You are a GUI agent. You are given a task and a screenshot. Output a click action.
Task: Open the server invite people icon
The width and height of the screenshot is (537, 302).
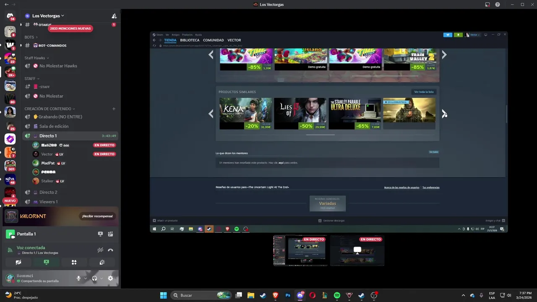pyautogui.click(x=114, y=16)
